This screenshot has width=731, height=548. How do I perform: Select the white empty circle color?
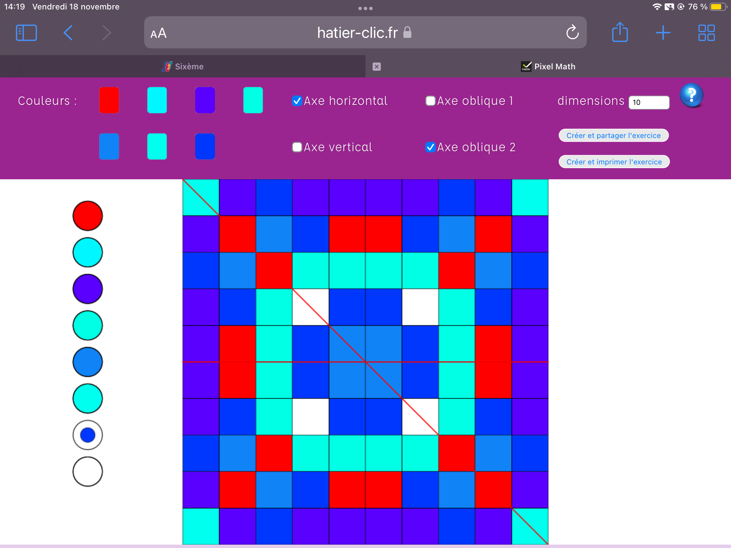88,472
